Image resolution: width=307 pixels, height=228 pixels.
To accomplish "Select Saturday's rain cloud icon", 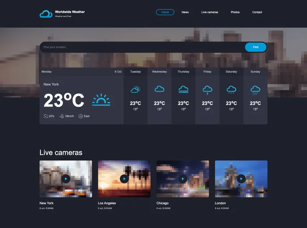I will [x=231, y=90].
